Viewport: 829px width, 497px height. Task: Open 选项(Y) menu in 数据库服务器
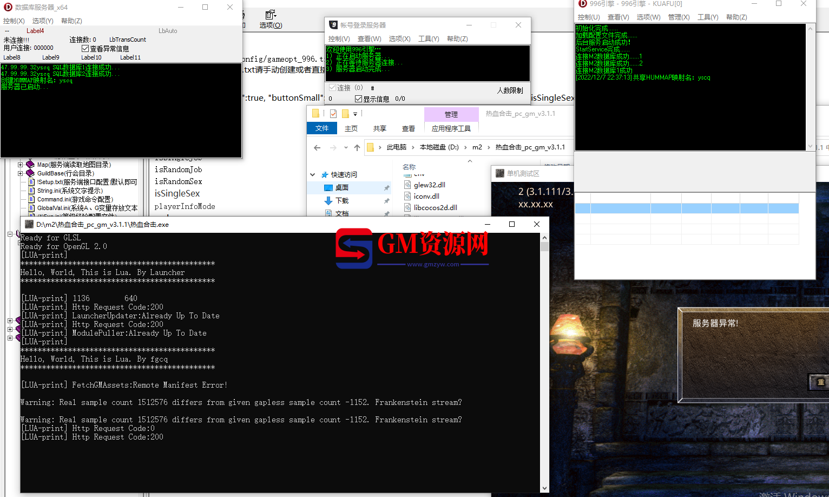[x=43, y=21]
